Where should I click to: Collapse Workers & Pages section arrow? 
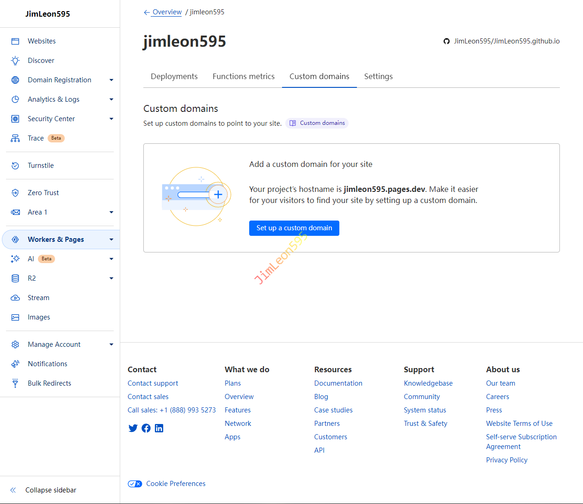coord(111,240)
